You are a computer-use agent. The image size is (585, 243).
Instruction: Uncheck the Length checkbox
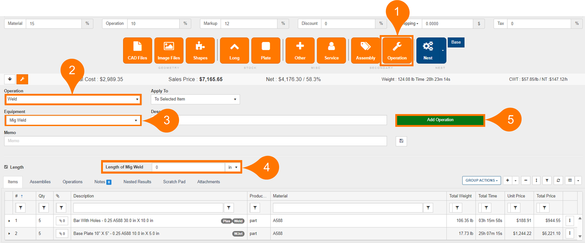coord(6,167)
